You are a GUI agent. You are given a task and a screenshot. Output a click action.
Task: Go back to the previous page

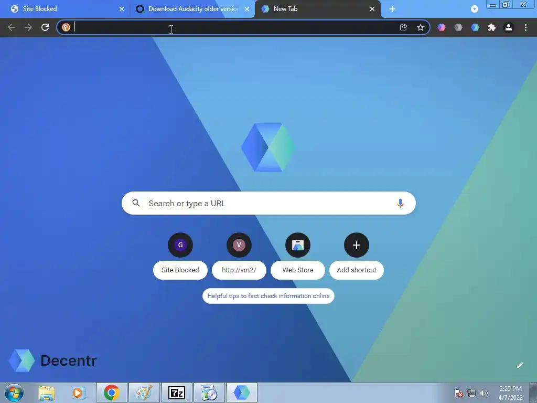tap(12, 27)
